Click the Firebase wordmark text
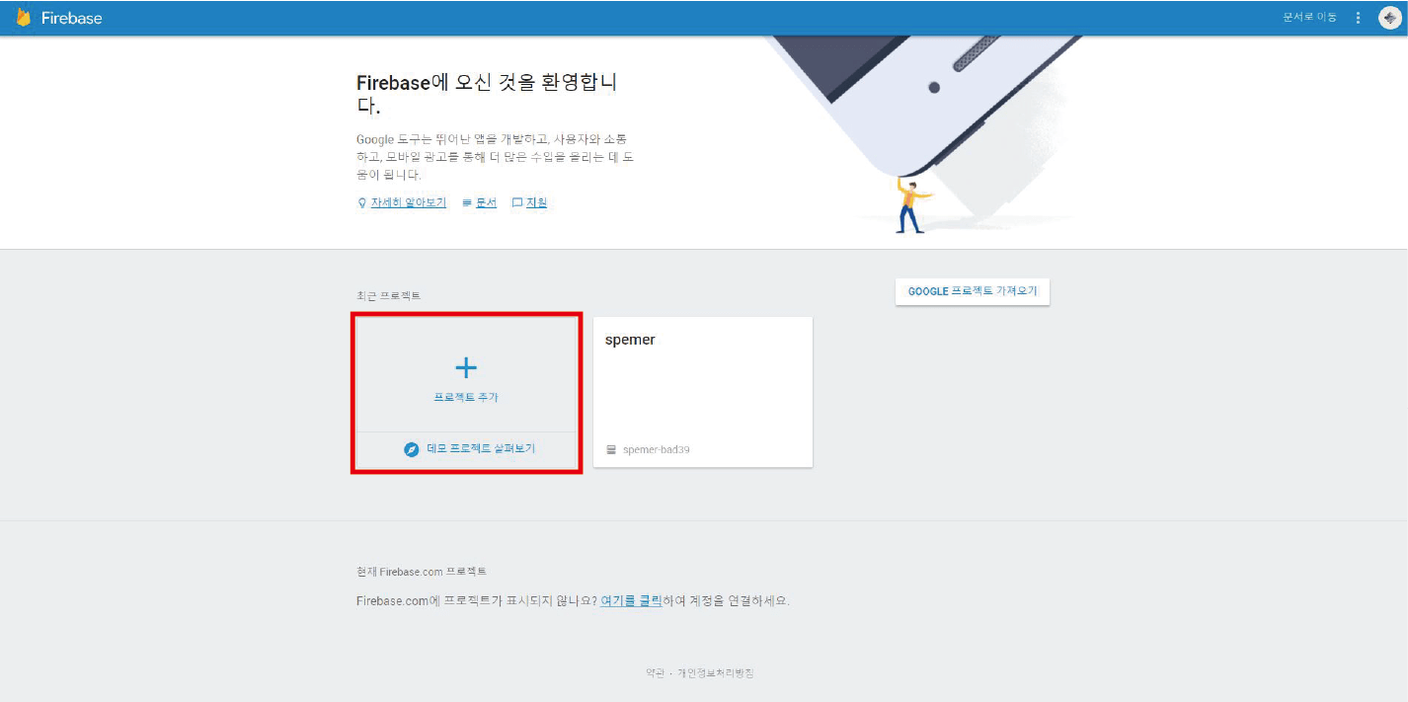Screen dimensions: 1408x702 71,18
